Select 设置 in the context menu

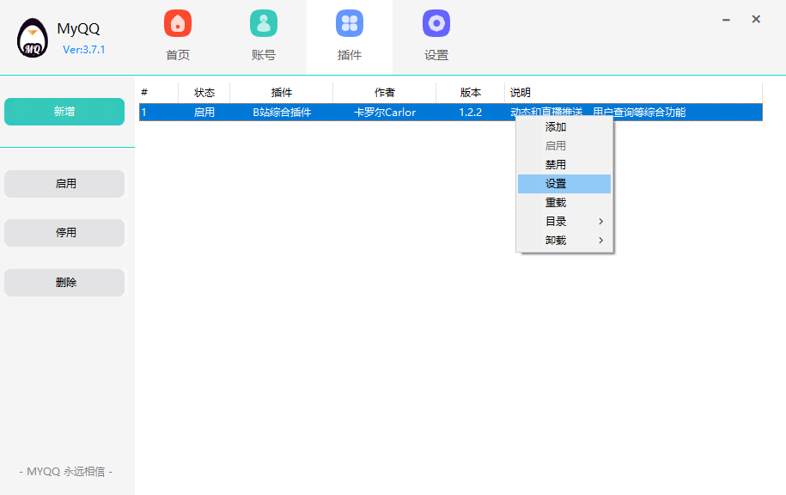(556, 184)
